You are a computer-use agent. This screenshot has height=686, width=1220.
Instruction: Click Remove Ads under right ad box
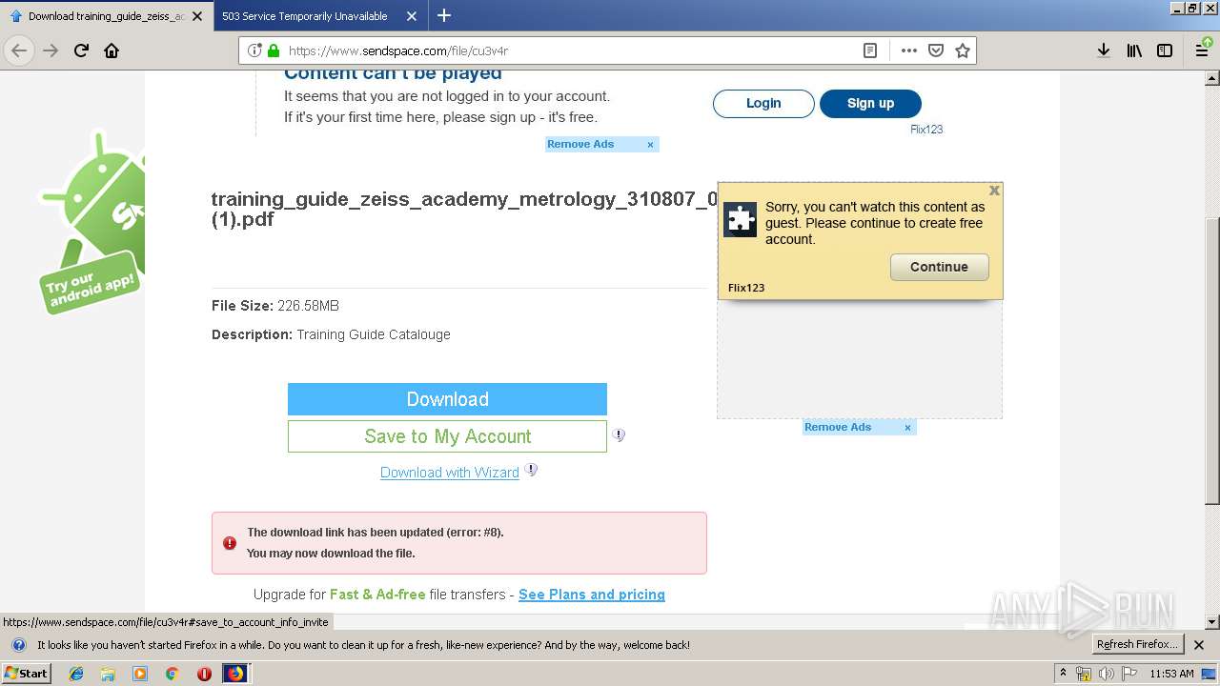(838, 428)
